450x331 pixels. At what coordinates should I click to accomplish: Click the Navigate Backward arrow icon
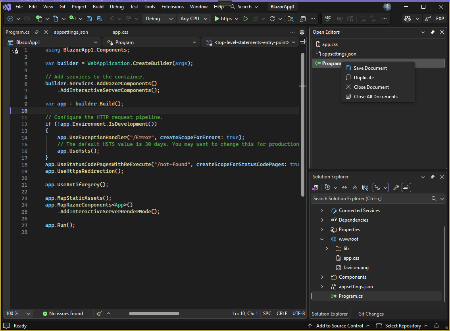[x=10, y=19]
